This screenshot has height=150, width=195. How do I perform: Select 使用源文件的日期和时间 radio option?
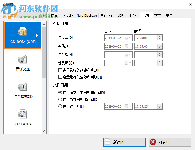click(60, 93)
